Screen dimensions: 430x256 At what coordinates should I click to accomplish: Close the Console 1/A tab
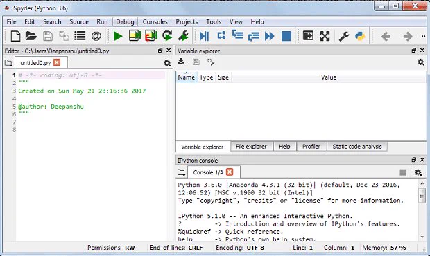click(x=230, y=172)
